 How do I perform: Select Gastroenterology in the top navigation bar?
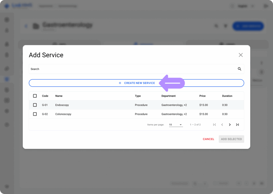(x=67, y=6)
